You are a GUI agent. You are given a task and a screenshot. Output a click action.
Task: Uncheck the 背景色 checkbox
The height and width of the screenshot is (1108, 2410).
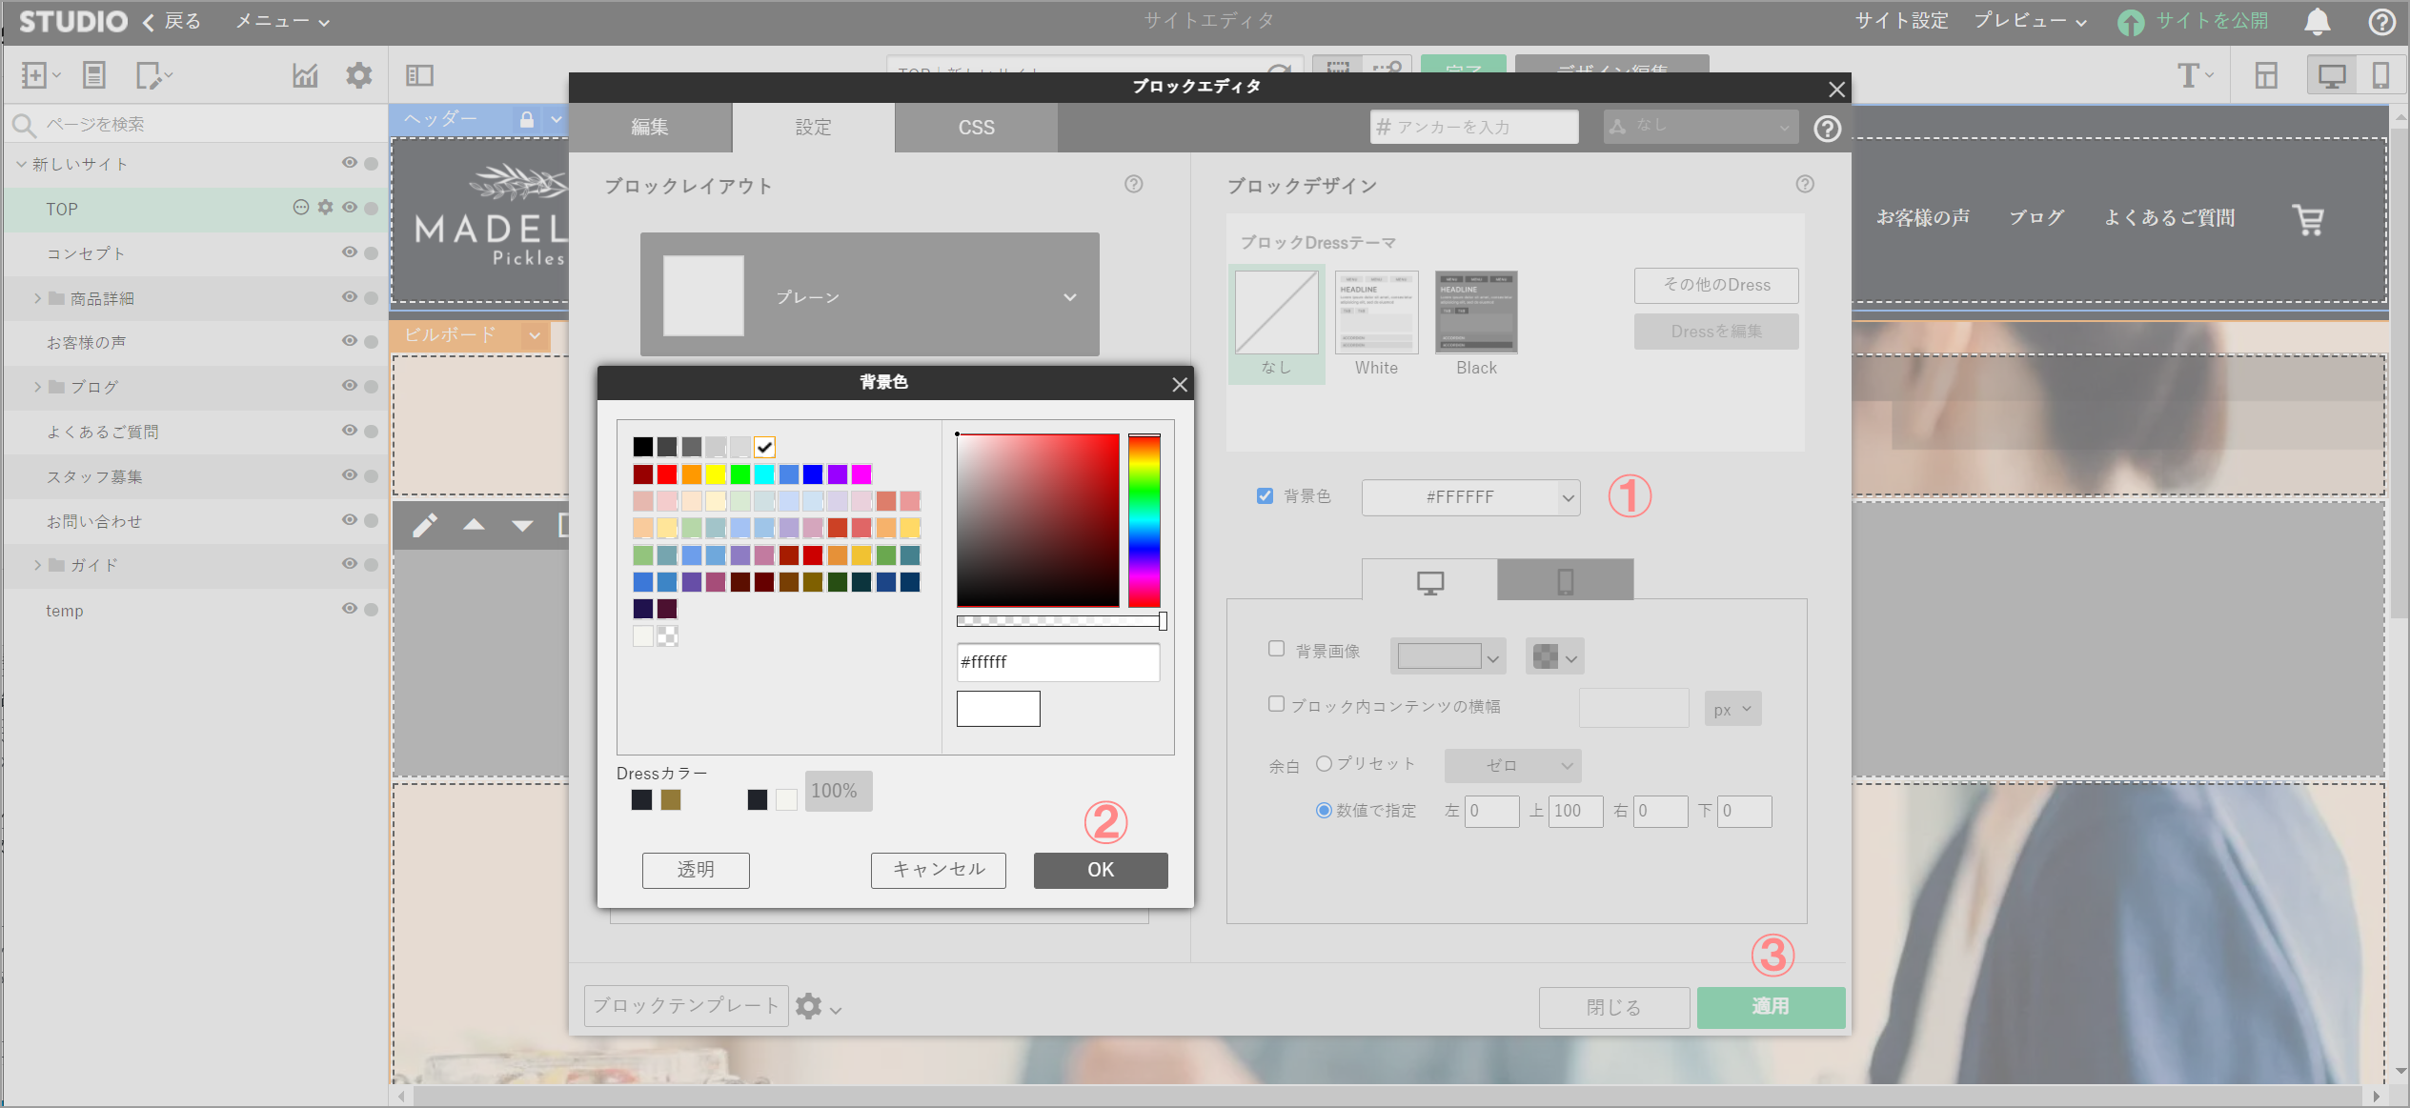pos(1265,496)
